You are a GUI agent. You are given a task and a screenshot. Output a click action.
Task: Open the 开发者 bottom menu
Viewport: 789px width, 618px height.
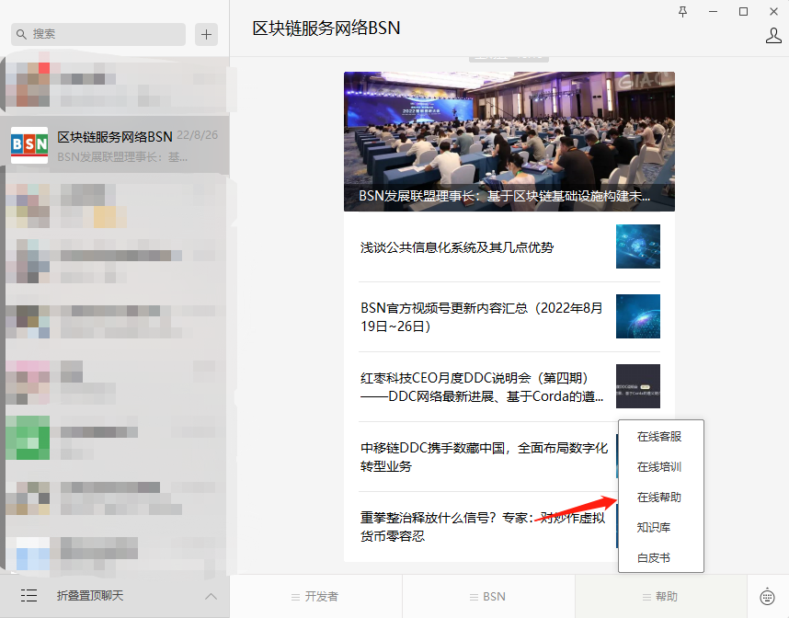[x=315, y=596]
